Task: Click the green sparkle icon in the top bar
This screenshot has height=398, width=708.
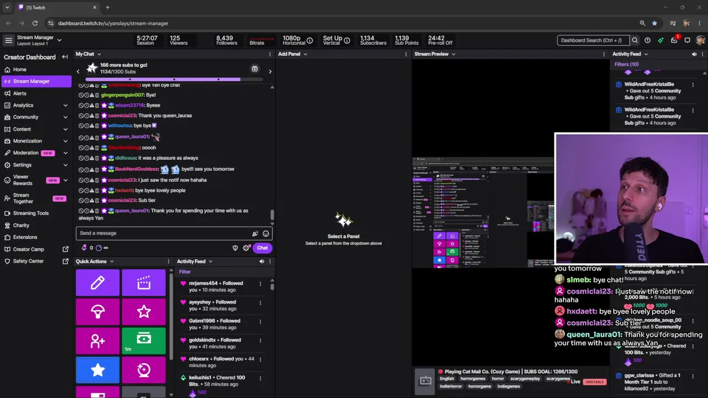Action: (660, 40)
